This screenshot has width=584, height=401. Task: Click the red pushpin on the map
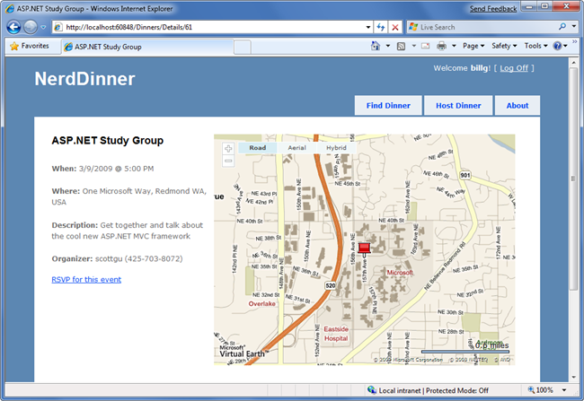[x=364, y=248]
